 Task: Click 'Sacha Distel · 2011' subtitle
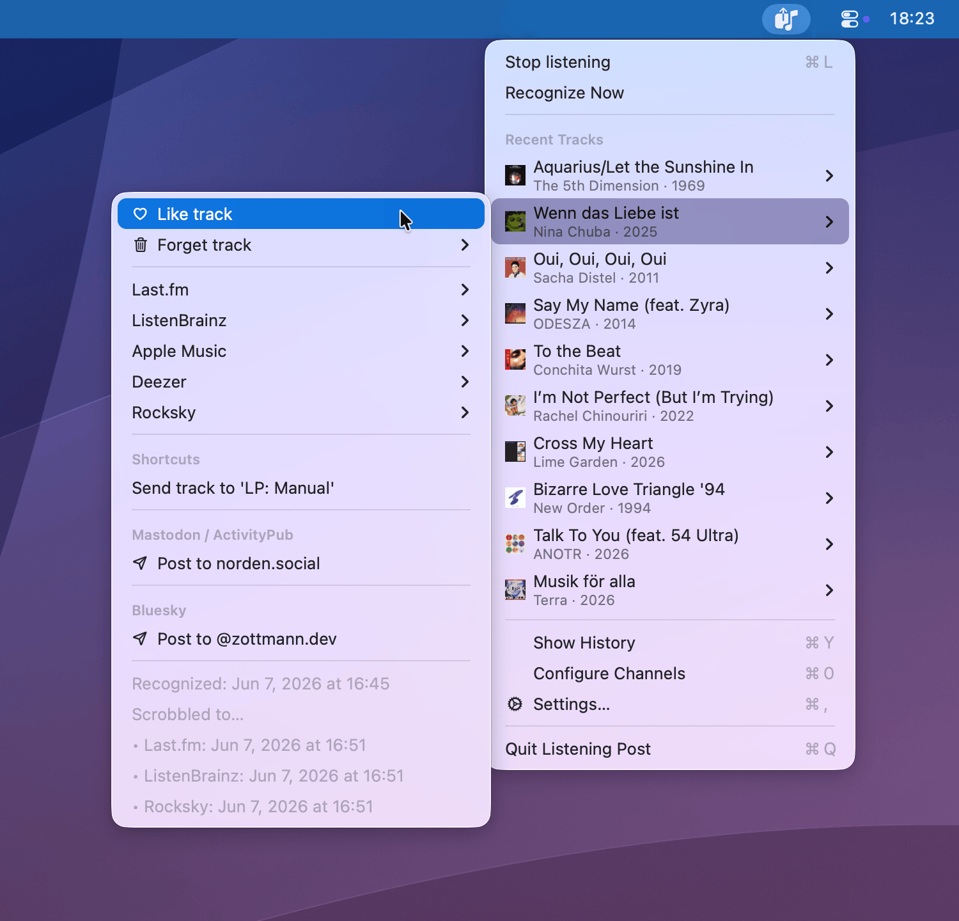[x=596, y=278]
